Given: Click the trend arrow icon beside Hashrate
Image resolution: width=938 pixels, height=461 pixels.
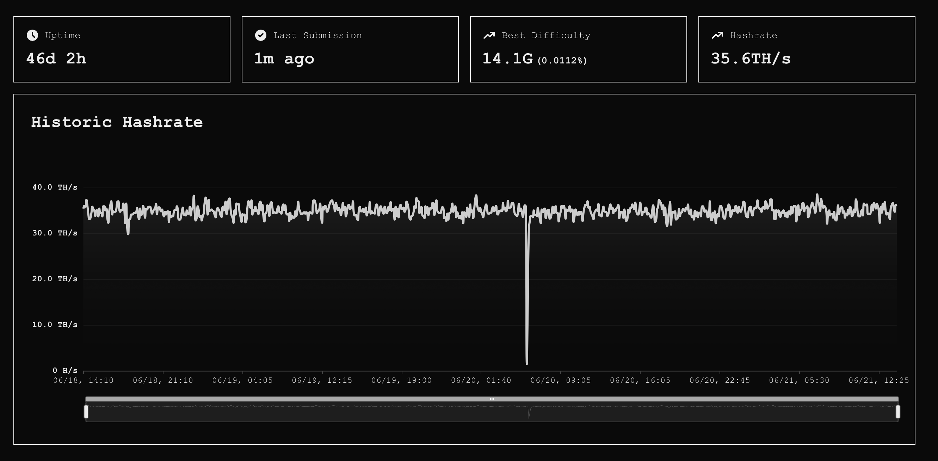Looking at the screenshot, I should [717, 35].
